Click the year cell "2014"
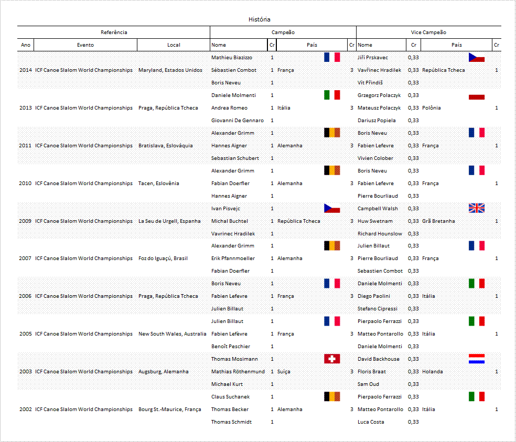 (26, 70)
